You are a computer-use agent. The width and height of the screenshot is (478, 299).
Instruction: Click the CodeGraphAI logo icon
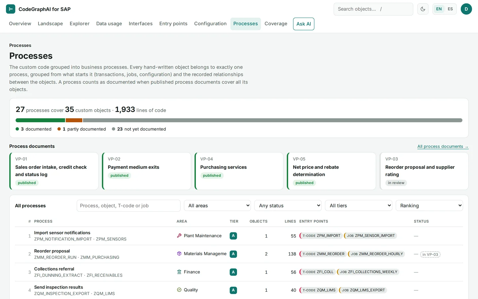coord(11,9)
